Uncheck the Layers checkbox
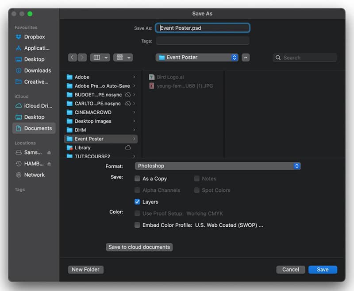This screenshot has width=354, height=291. click(137, 202)
